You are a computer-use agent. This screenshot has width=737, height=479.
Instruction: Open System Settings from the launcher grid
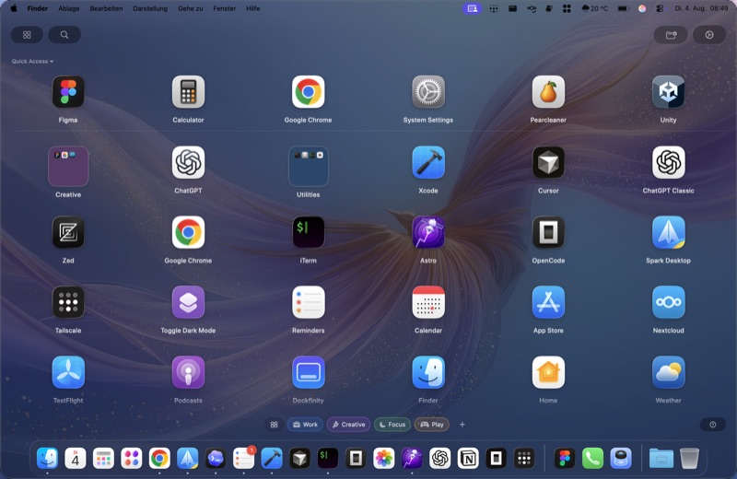pyautogui.click(x=428, y=92)
